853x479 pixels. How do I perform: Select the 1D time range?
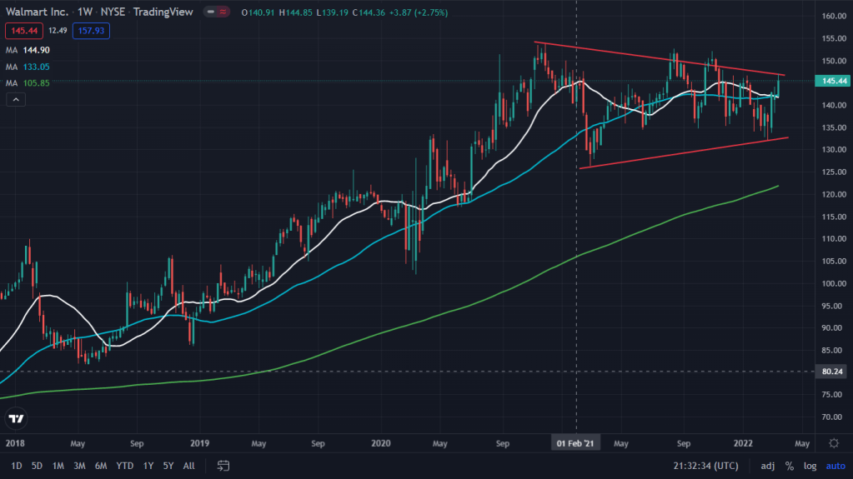pos(17,465)
